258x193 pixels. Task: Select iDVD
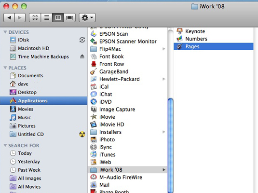point(128,102)
